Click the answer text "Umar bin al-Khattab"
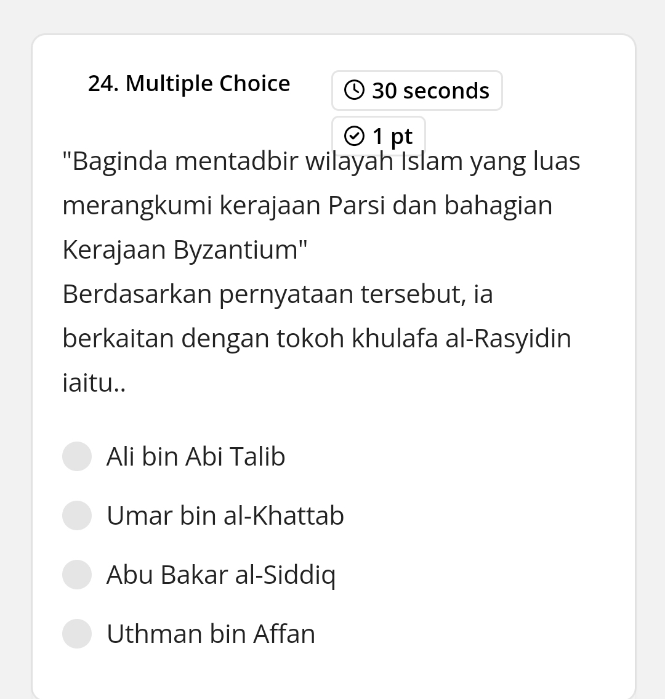 tap(225, 515)
